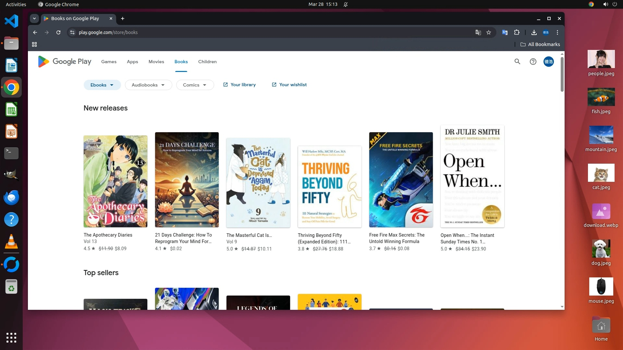Image resolution: width=623 pixels, height=350 pixels.
Task: Open The Apothecary Diaries book cover
Action: (x=115, y=181)
